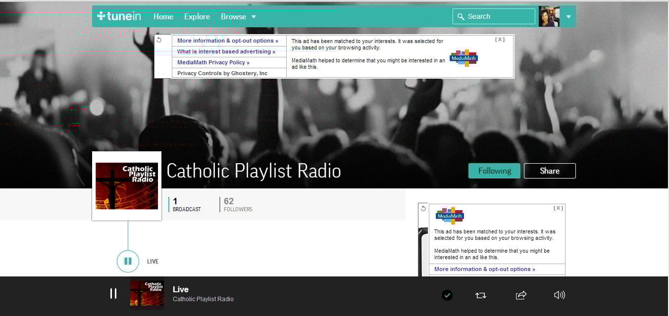
Task: Open the player bar station thumbnail
Action: [x=147, y=294]
